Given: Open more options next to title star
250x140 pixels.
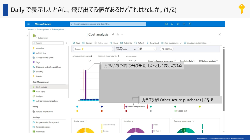Looking at the screenshot, I should (x=122, y=34).
